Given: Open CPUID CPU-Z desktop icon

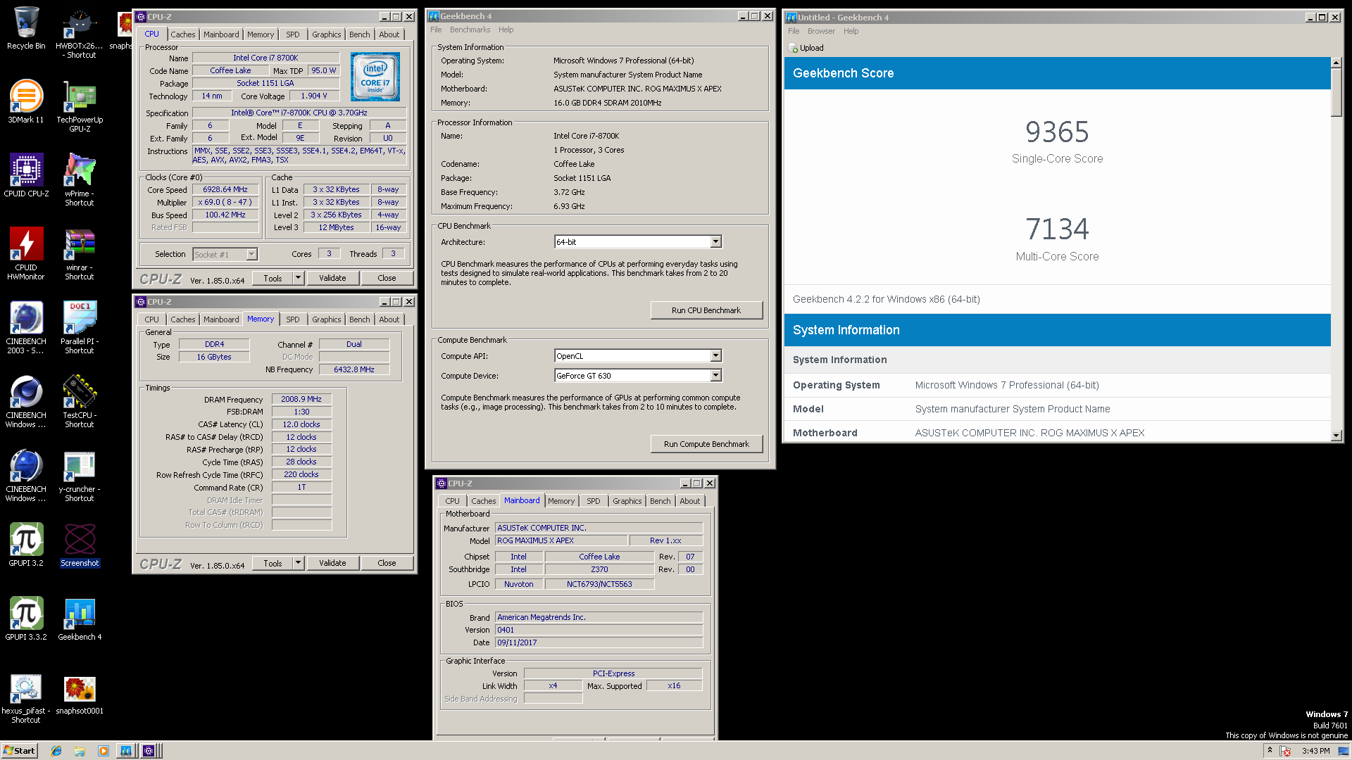Looking at the screenshot, I should coord(26,175).
